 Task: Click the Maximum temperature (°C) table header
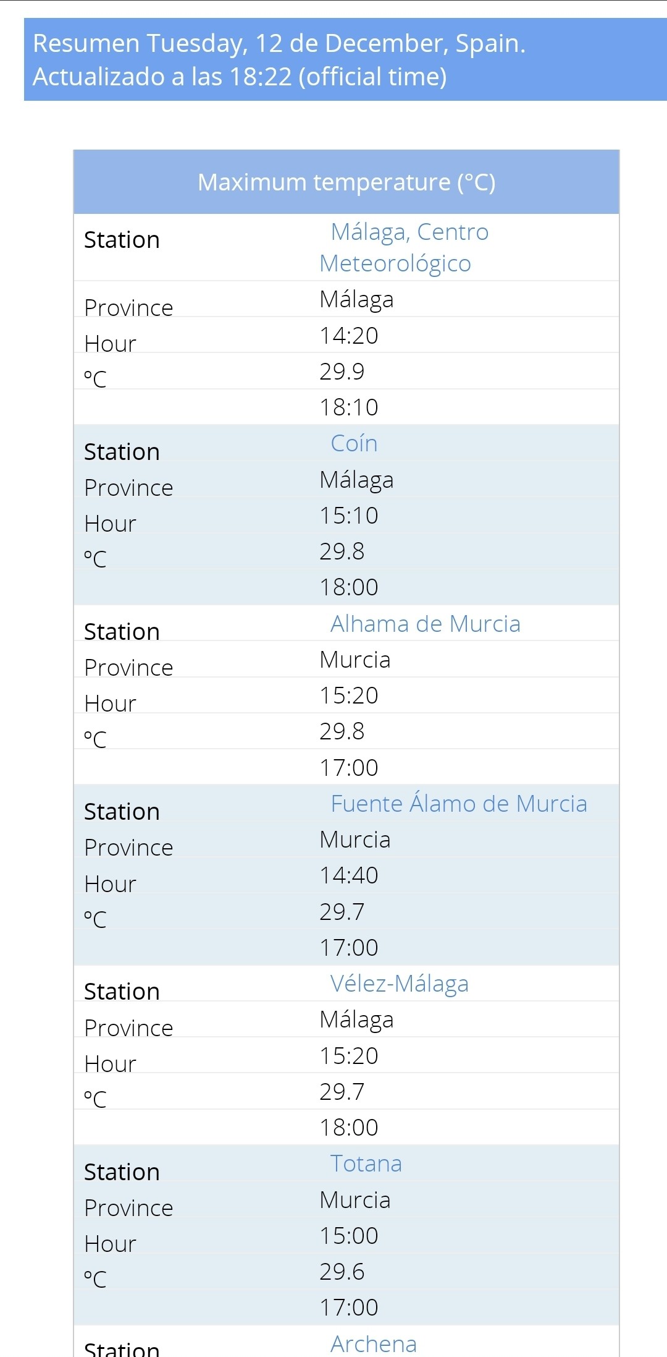pos(346,182)
